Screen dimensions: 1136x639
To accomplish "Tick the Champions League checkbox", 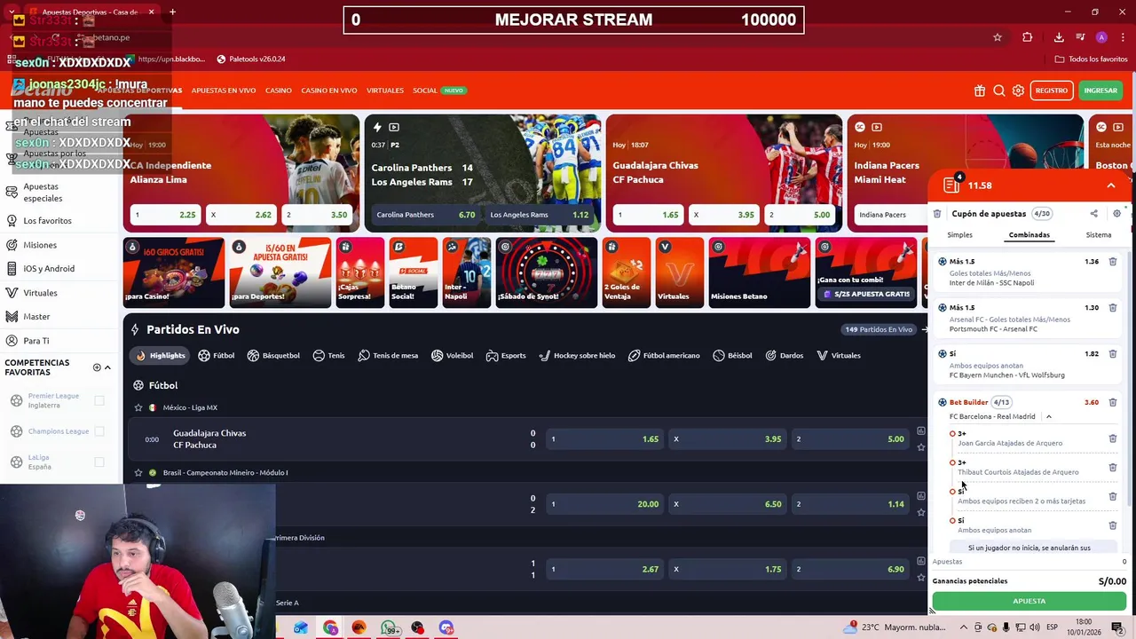I will coord(99,431).
